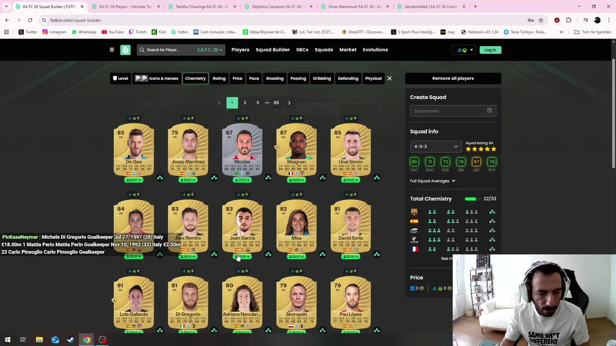This screenshot has width=616, height=346.
Task: Show hidden bookmarks with the double-chevron
Action: [561, 32]
